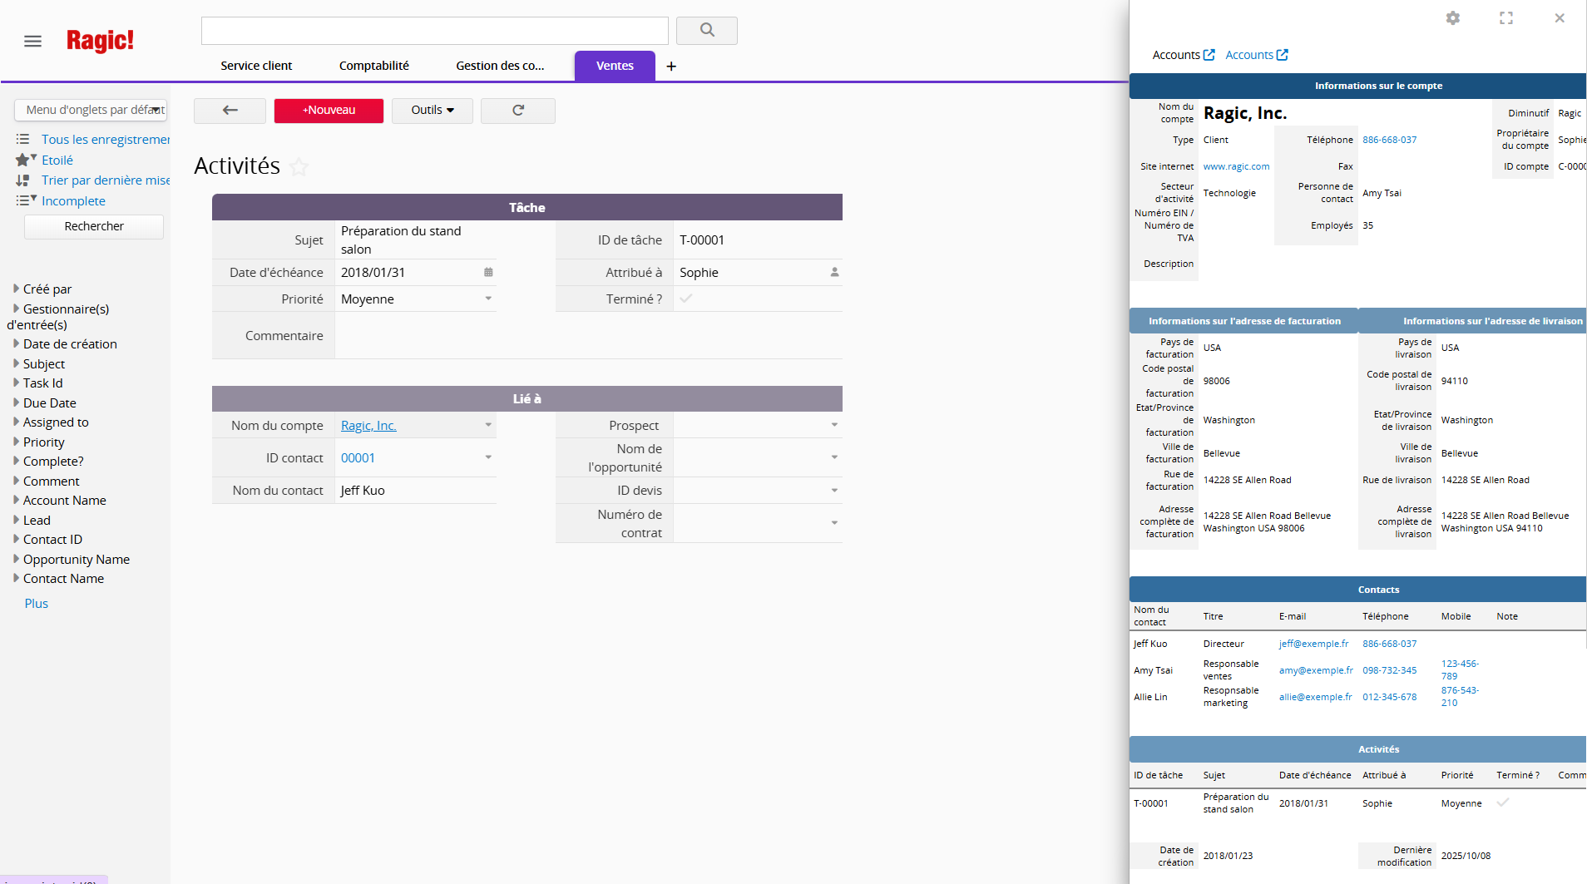Click the top search input field
This screenshot has width=1587, height=884.
pyautogui.click(x=434, y=31)
